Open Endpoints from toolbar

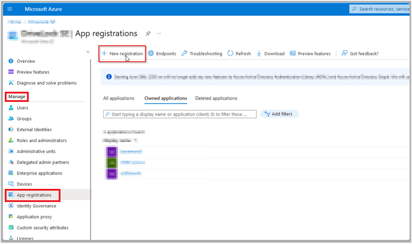[162, 53]
